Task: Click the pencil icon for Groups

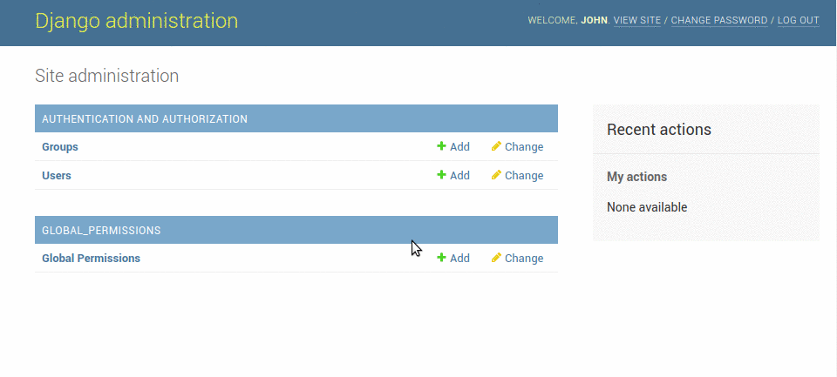Action: (496, 147)
